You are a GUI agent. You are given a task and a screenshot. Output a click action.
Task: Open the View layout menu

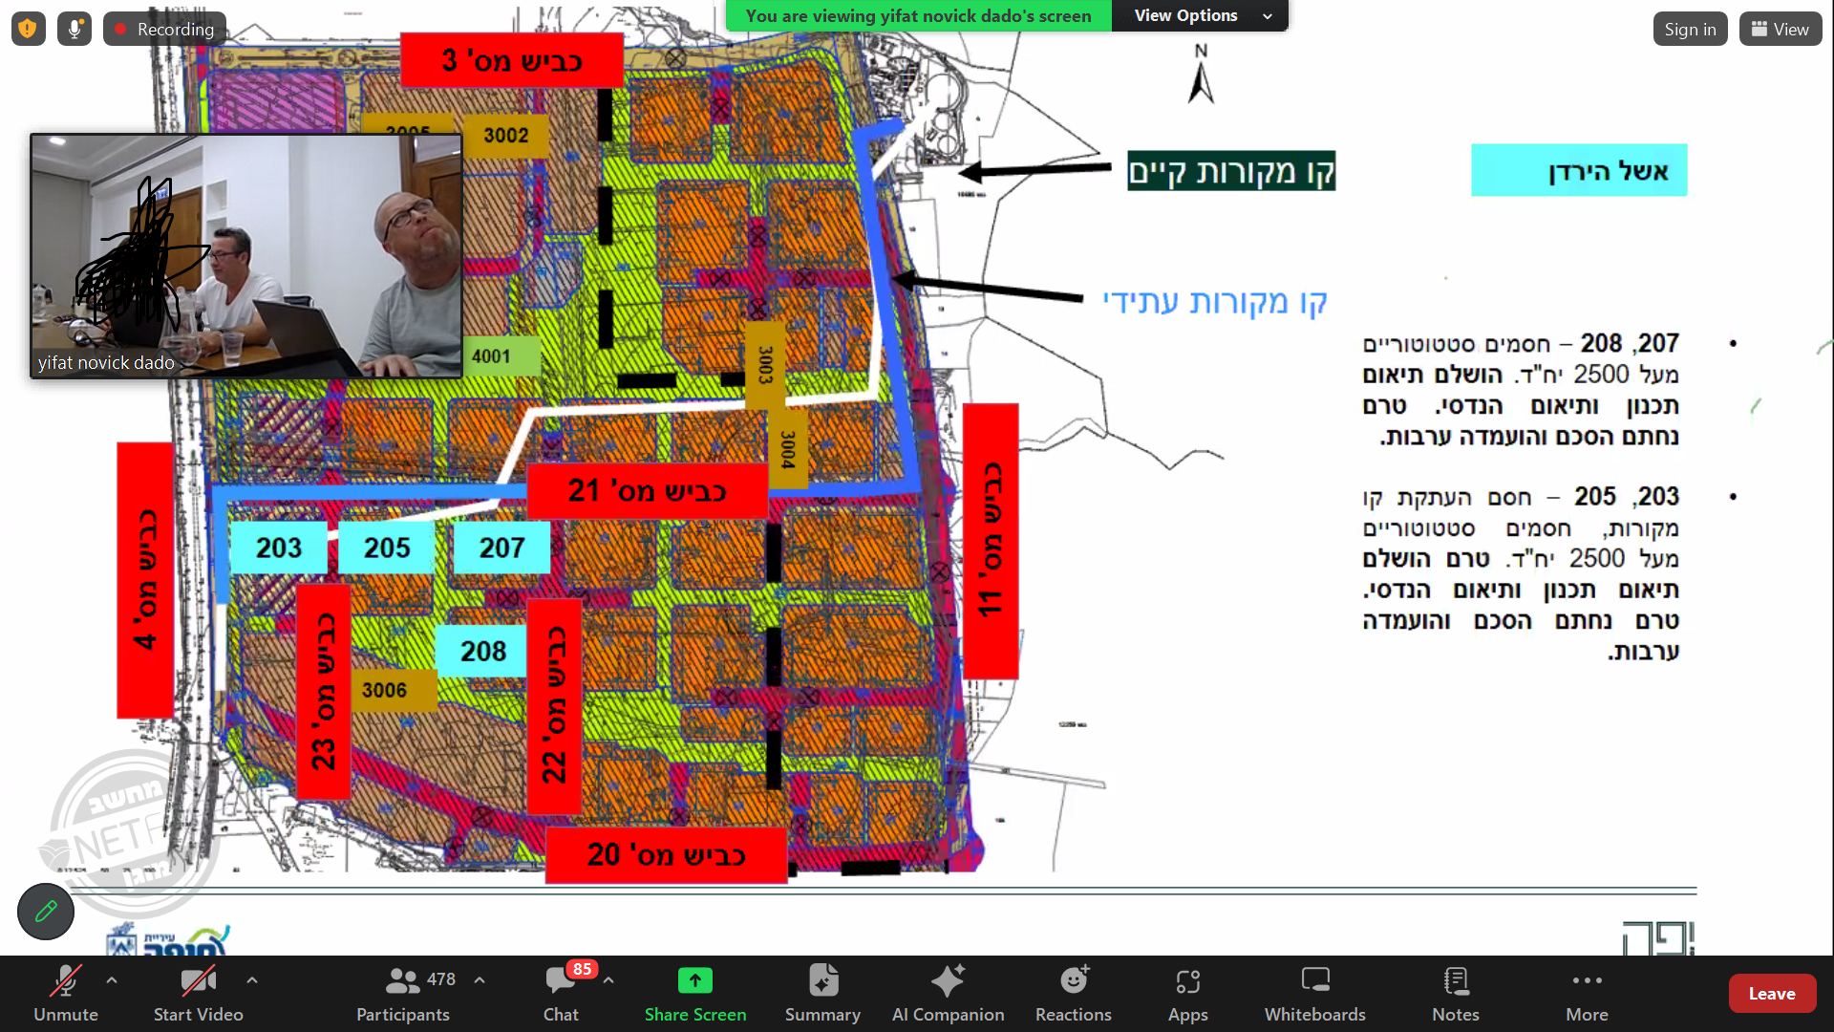pyautogui.click(x=1780, y=29)
